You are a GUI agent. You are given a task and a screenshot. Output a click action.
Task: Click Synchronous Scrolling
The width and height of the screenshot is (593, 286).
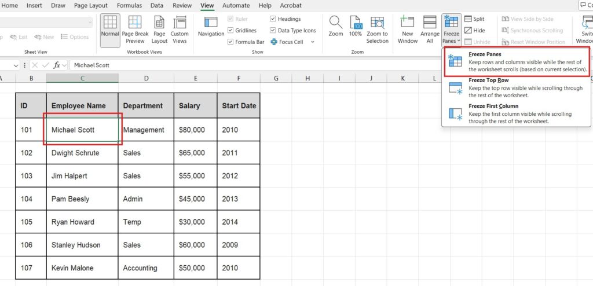533,31
